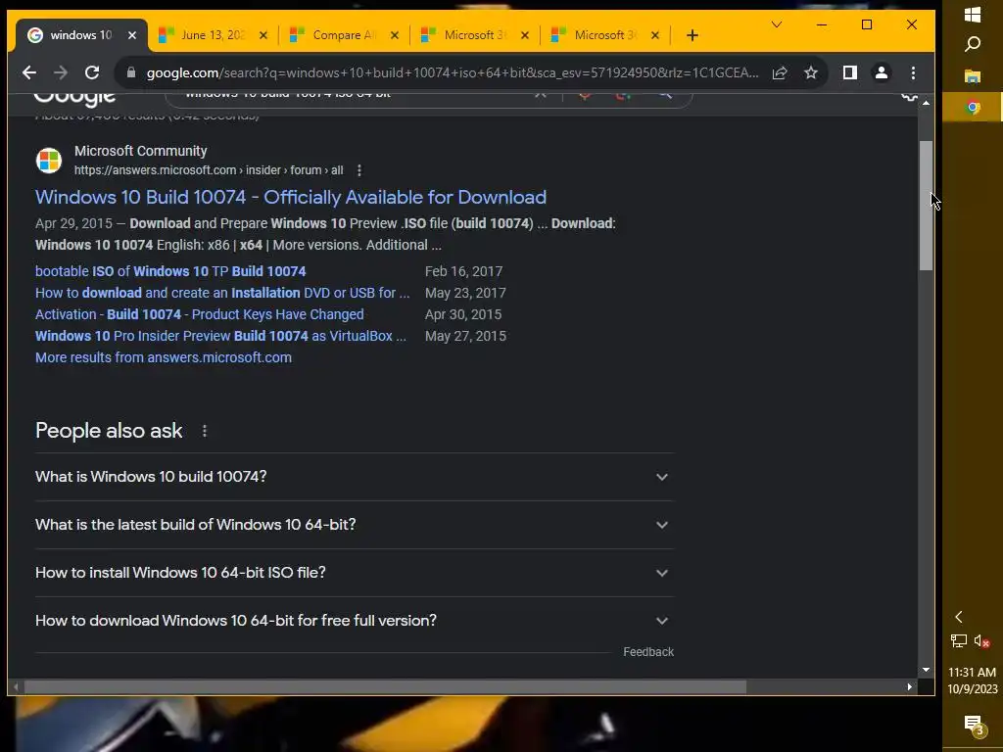
Task: Open the network status tray icon
Action: tap(958, 640)
